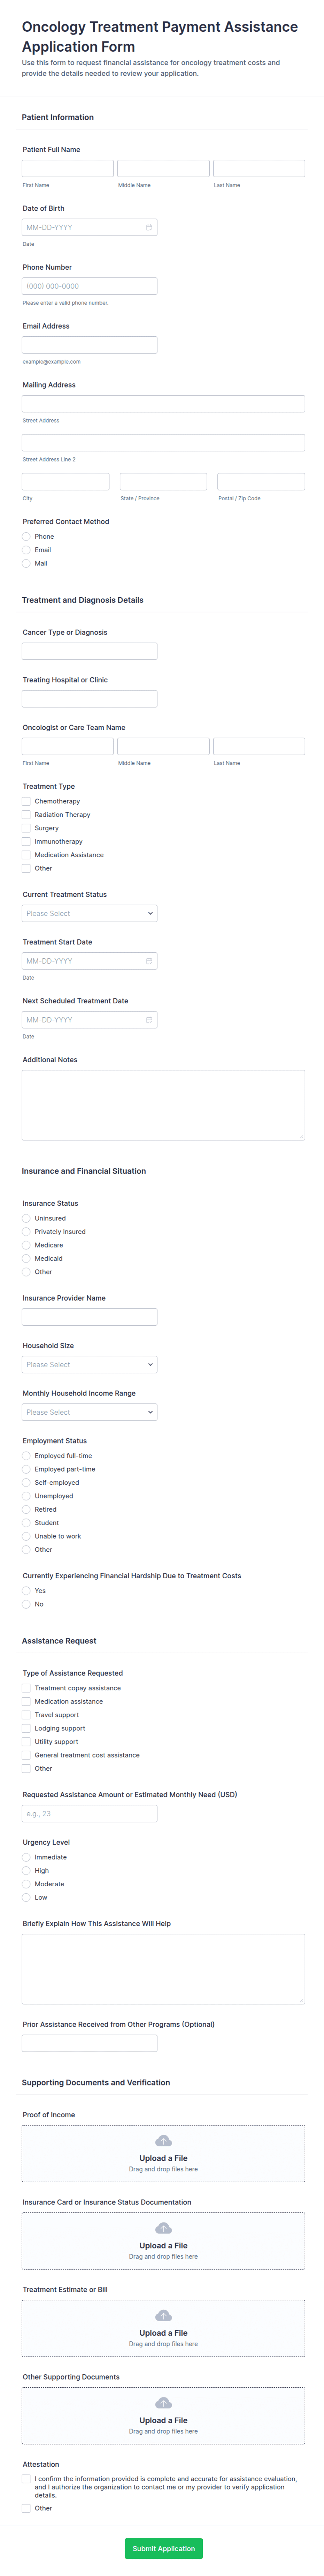Select the Immediate urgency level

26,1857
